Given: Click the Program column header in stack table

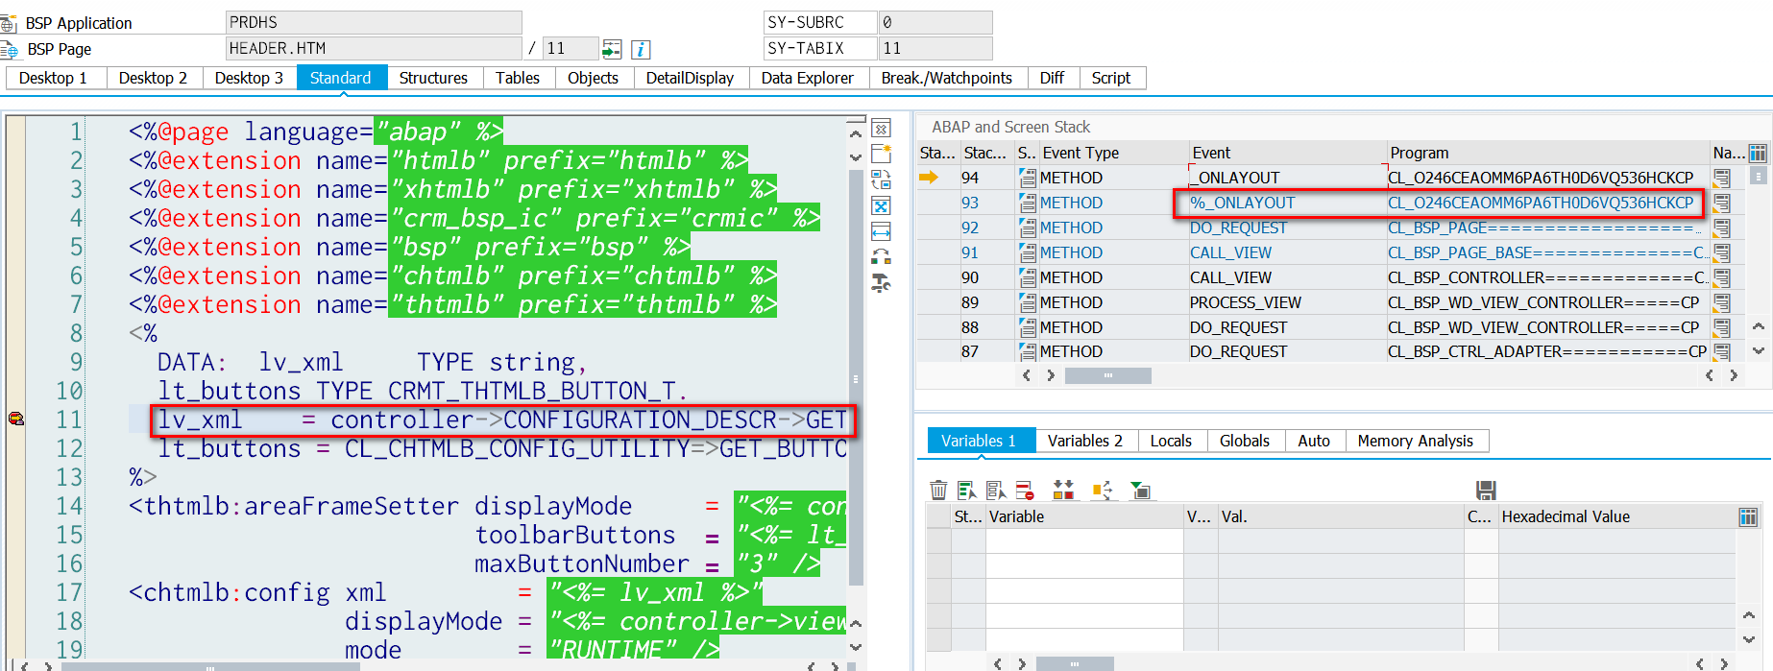Looking at the screenshot, I should [1547, 153].
